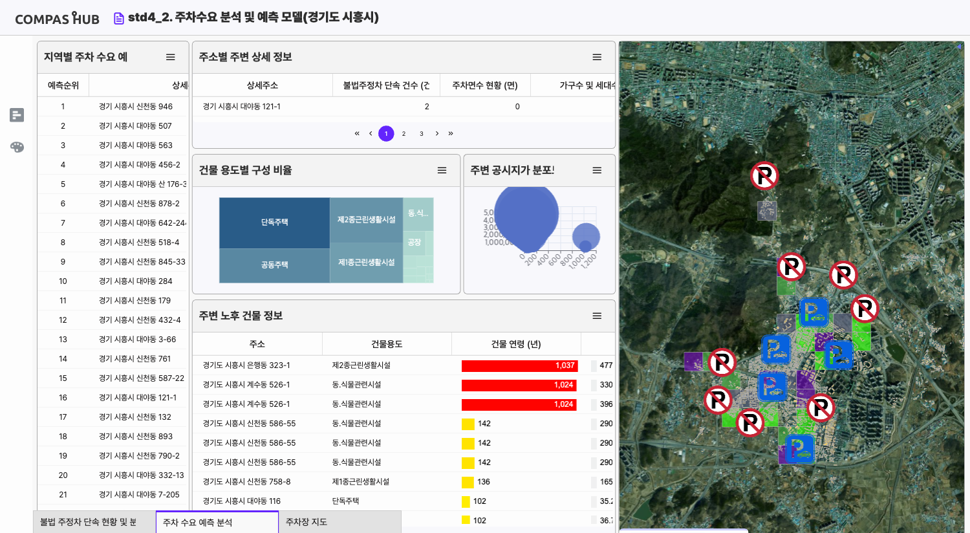Go to the first page of the pagination
Image resolution: width=970 pixels, height=533 pixels.
click(x=357, y=133)
